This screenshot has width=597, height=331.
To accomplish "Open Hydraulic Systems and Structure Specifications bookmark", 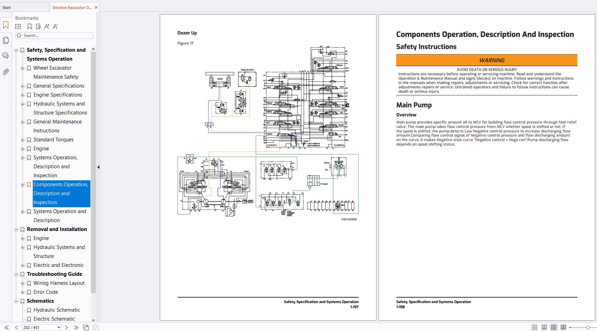I will pyautogui.click(x=60, y=108).
